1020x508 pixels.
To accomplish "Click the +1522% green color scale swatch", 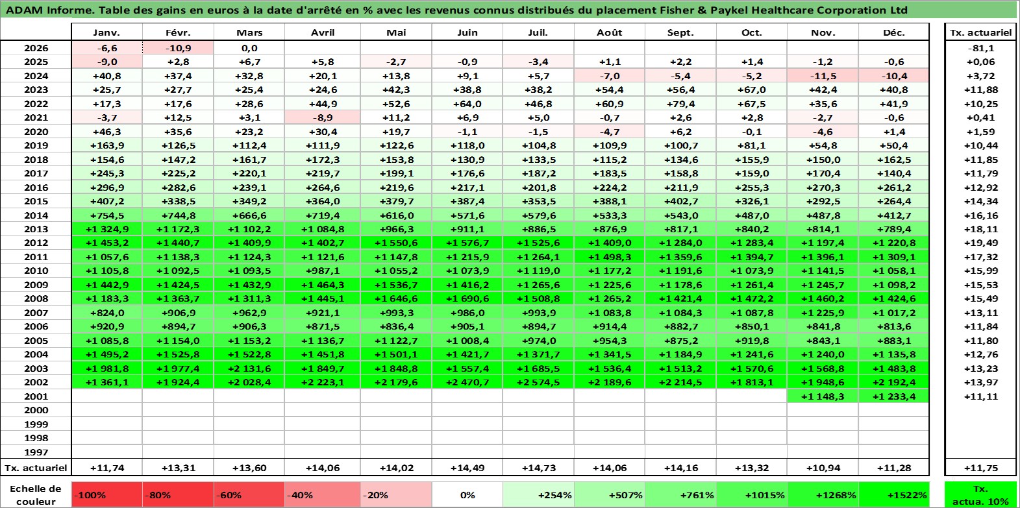I will pos(893,494).
